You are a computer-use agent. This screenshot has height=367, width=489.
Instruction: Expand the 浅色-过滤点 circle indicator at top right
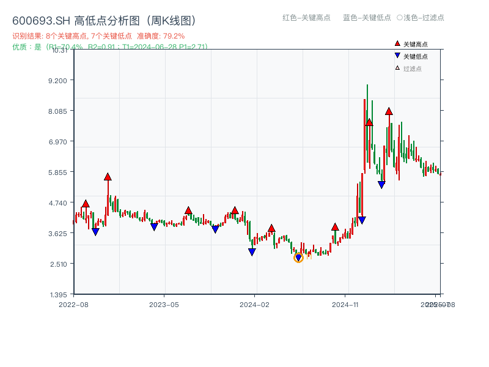(400, 18)
